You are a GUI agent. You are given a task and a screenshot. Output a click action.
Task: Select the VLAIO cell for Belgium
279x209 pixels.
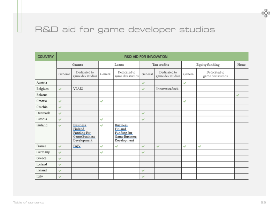(x=85, y=89)
